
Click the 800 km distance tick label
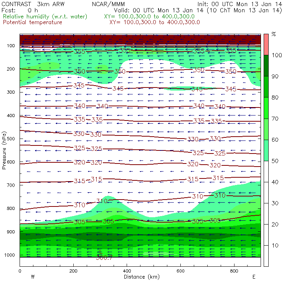click(x=234, y=271)
